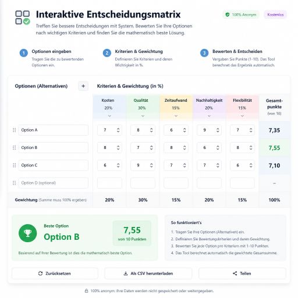Click the 100% weighting sum cell
This screenshot has height=298, width=298.
pos(274,200)
